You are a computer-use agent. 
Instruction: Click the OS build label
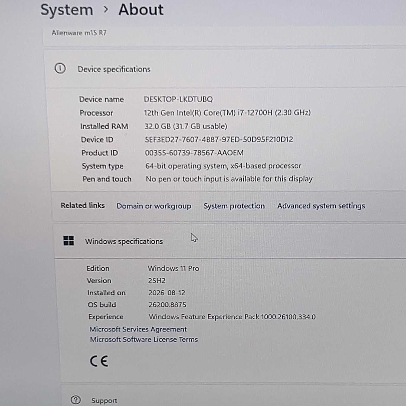point(102,305)
